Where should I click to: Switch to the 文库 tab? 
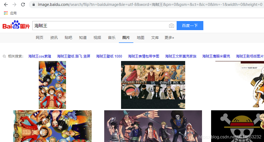coord(155,38)
